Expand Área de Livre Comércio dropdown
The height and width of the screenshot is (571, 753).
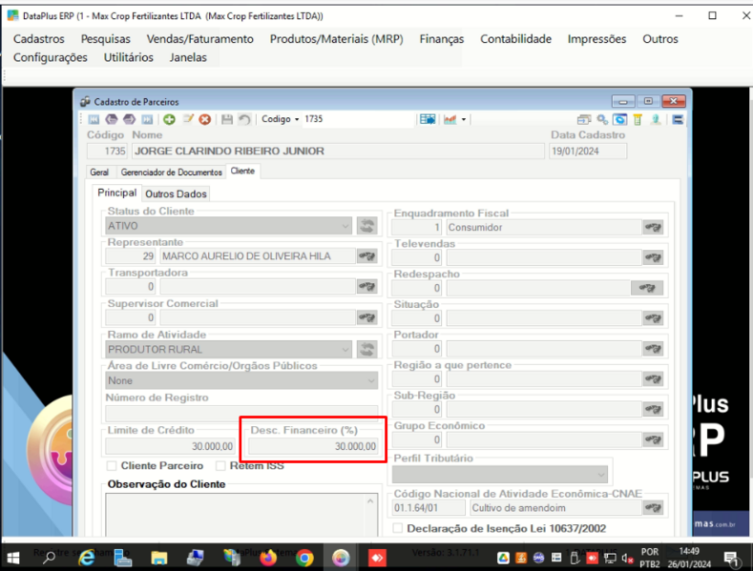click(x=371, y=380)
